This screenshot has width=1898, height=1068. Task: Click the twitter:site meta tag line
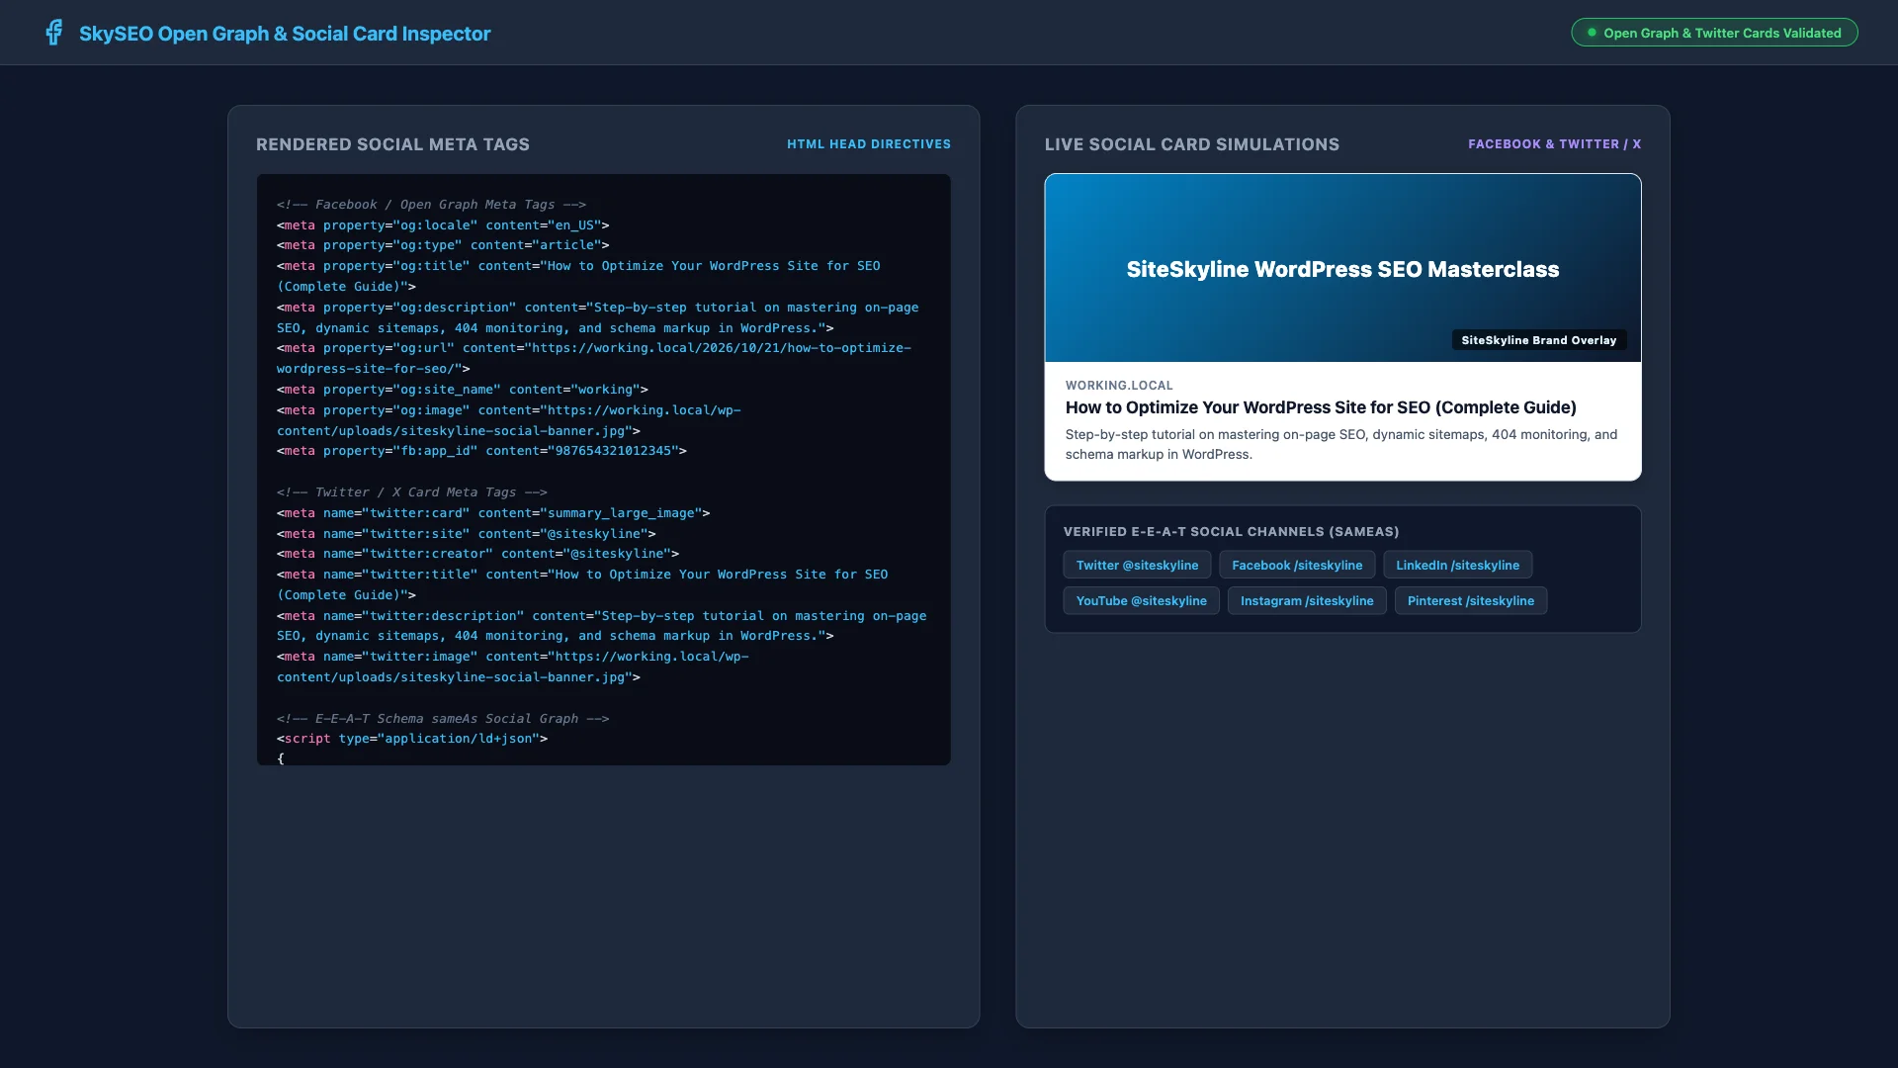click(x=467, y=534)
